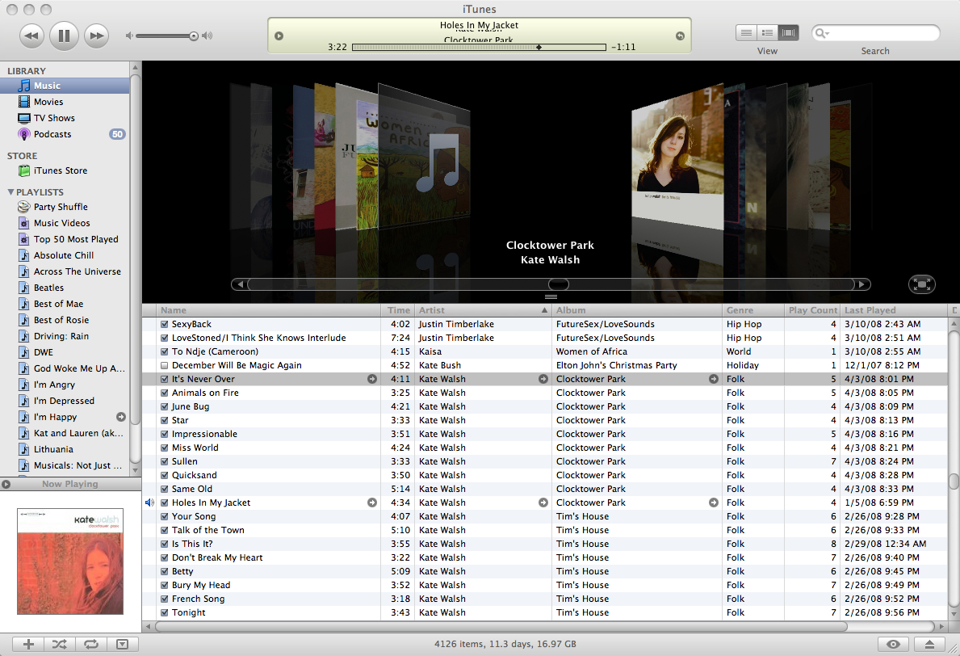Open the Movies library
This screenshot has width=960, height=656.
(65, 102)
